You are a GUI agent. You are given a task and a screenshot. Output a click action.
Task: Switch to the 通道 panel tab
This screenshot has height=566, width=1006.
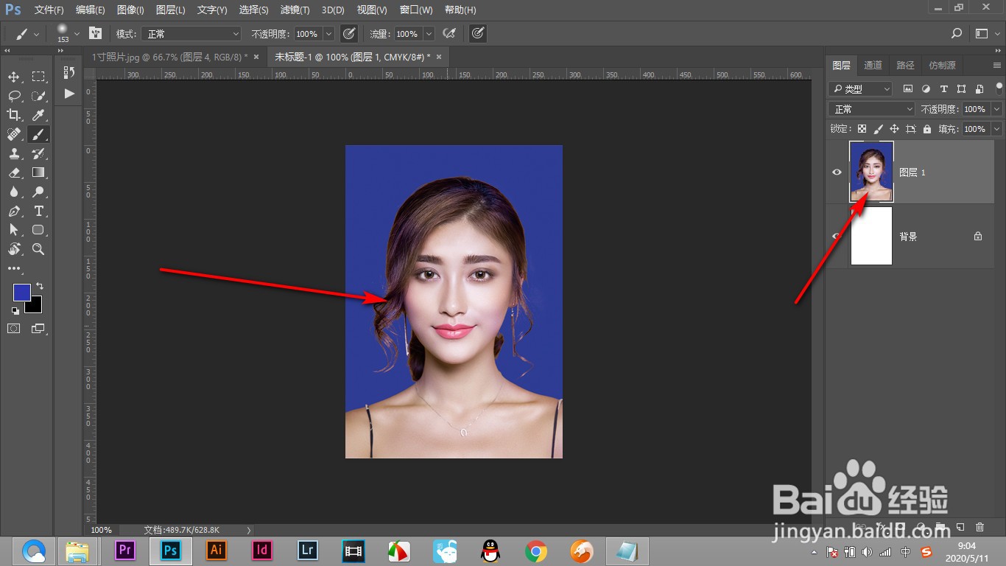tap(873, 65)
